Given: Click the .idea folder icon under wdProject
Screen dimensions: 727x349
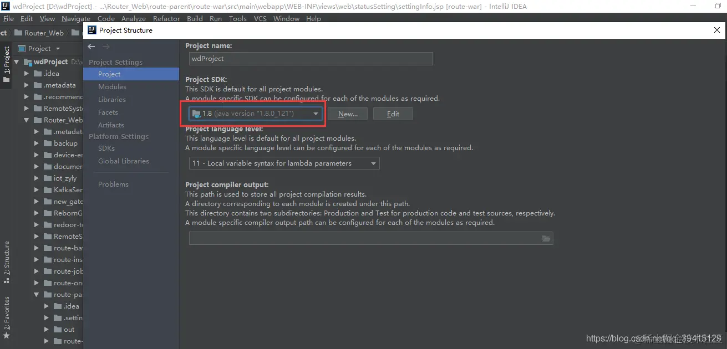Looking at the screenshot, I should click(38, 73).
